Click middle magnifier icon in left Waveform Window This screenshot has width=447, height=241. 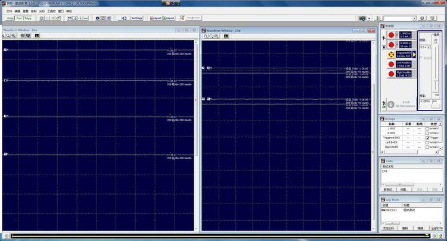(x=8, y=36)
